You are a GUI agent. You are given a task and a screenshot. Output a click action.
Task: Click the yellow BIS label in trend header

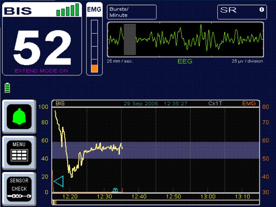(x=60, y=103)
